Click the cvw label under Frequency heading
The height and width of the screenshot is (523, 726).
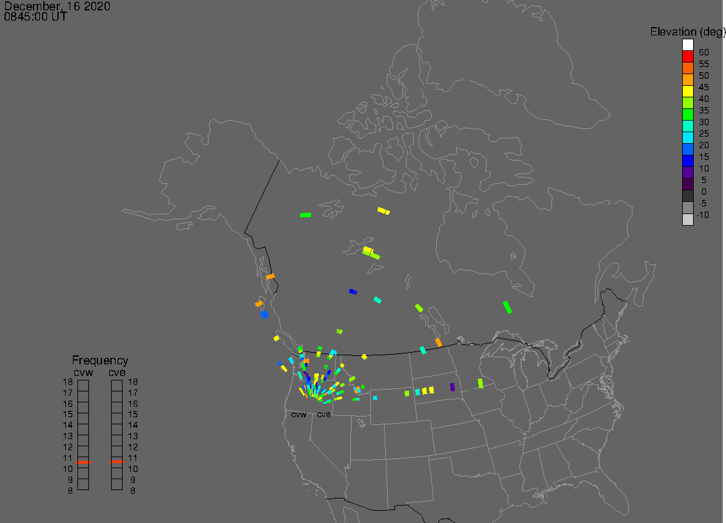[83, 373]
